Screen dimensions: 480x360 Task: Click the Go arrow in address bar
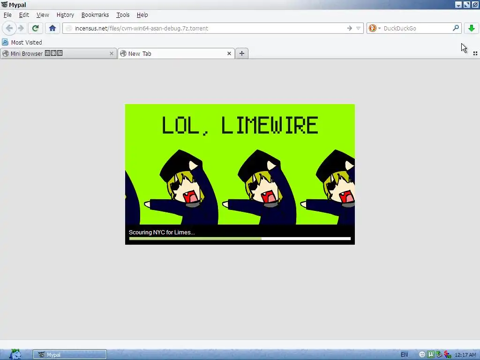pos(350,28)
